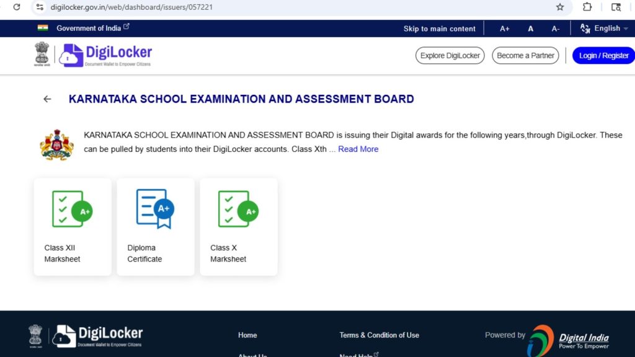Viewport: 635px width, 357px height.
Task: Open Explore DigiLocker
Action: (x=449, y=55)
